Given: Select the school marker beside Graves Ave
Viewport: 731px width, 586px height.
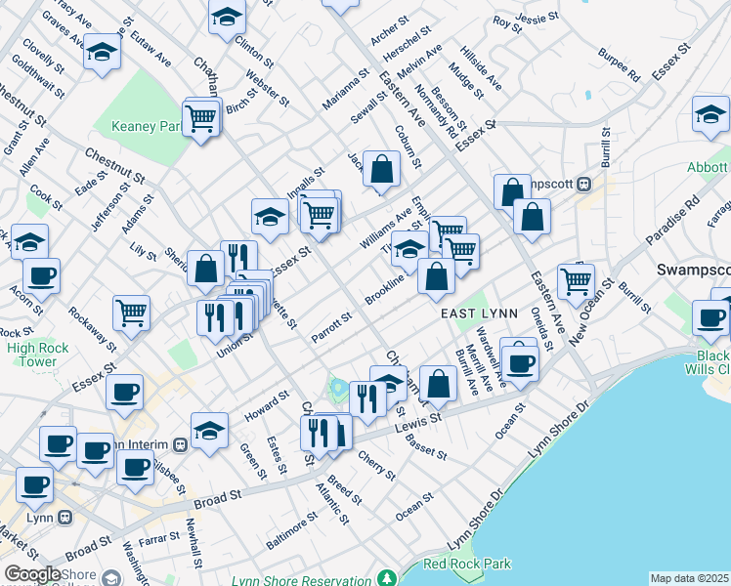Looking at the screenshot, I should (x=101, y=53).
